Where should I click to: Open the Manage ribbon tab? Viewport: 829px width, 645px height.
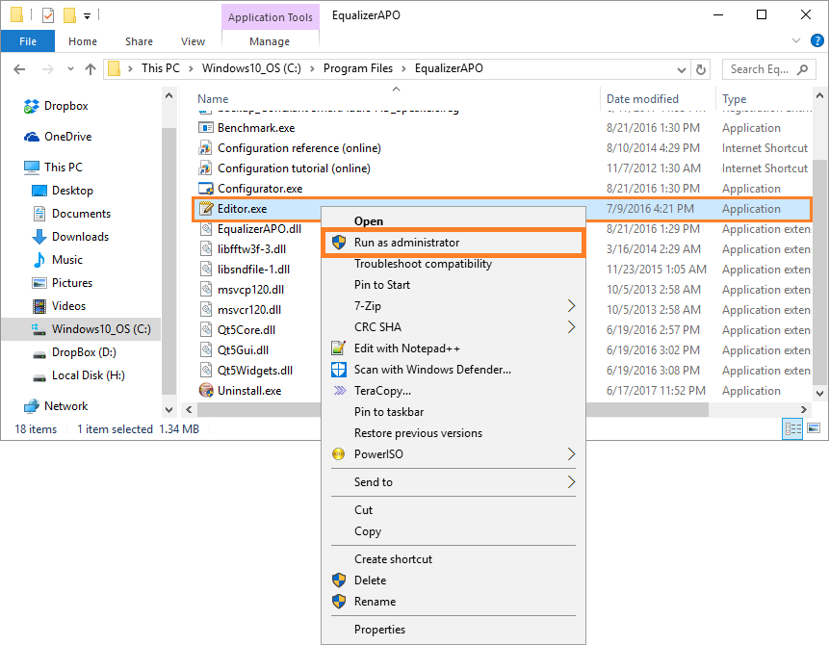coord(270,41)
